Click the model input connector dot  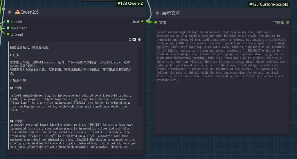coord(8,21)
